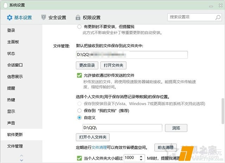Toggle 当个人文件夹大小超过 checkbox

point(79,158)
